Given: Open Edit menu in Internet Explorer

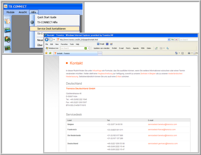Looking at the screenshot, I should pyautogui.click(x=52, y=44).
